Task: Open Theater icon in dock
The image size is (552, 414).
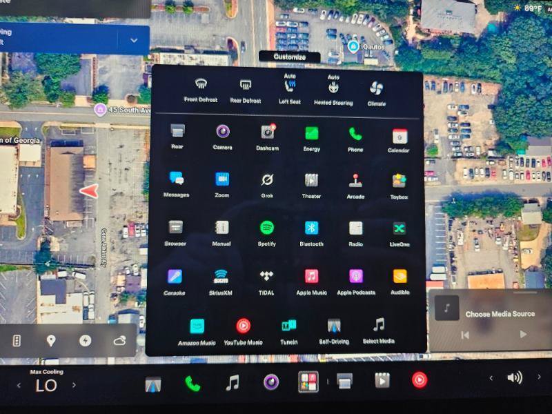Action: tap(382, 381)
